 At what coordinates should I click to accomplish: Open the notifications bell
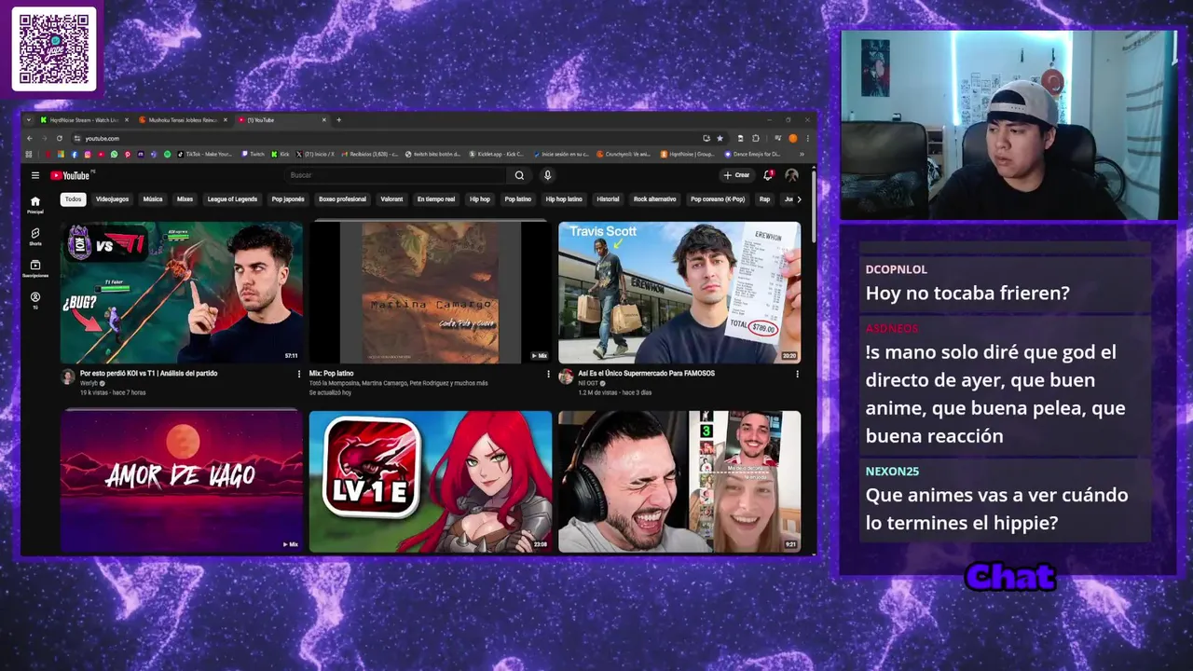tap(768, 175)
